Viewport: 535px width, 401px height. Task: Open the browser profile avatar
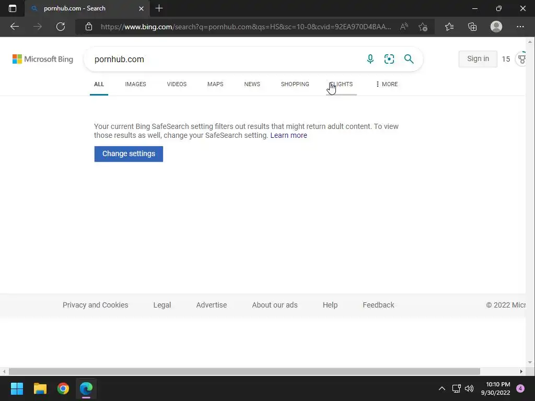coord(496,27)
